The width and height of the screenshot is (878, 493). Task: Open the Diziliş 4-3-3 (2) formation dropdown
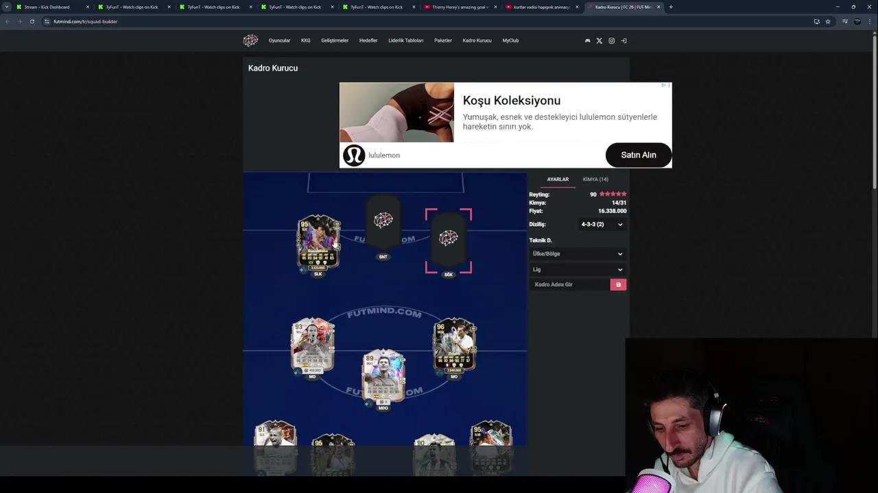point(602,225)
